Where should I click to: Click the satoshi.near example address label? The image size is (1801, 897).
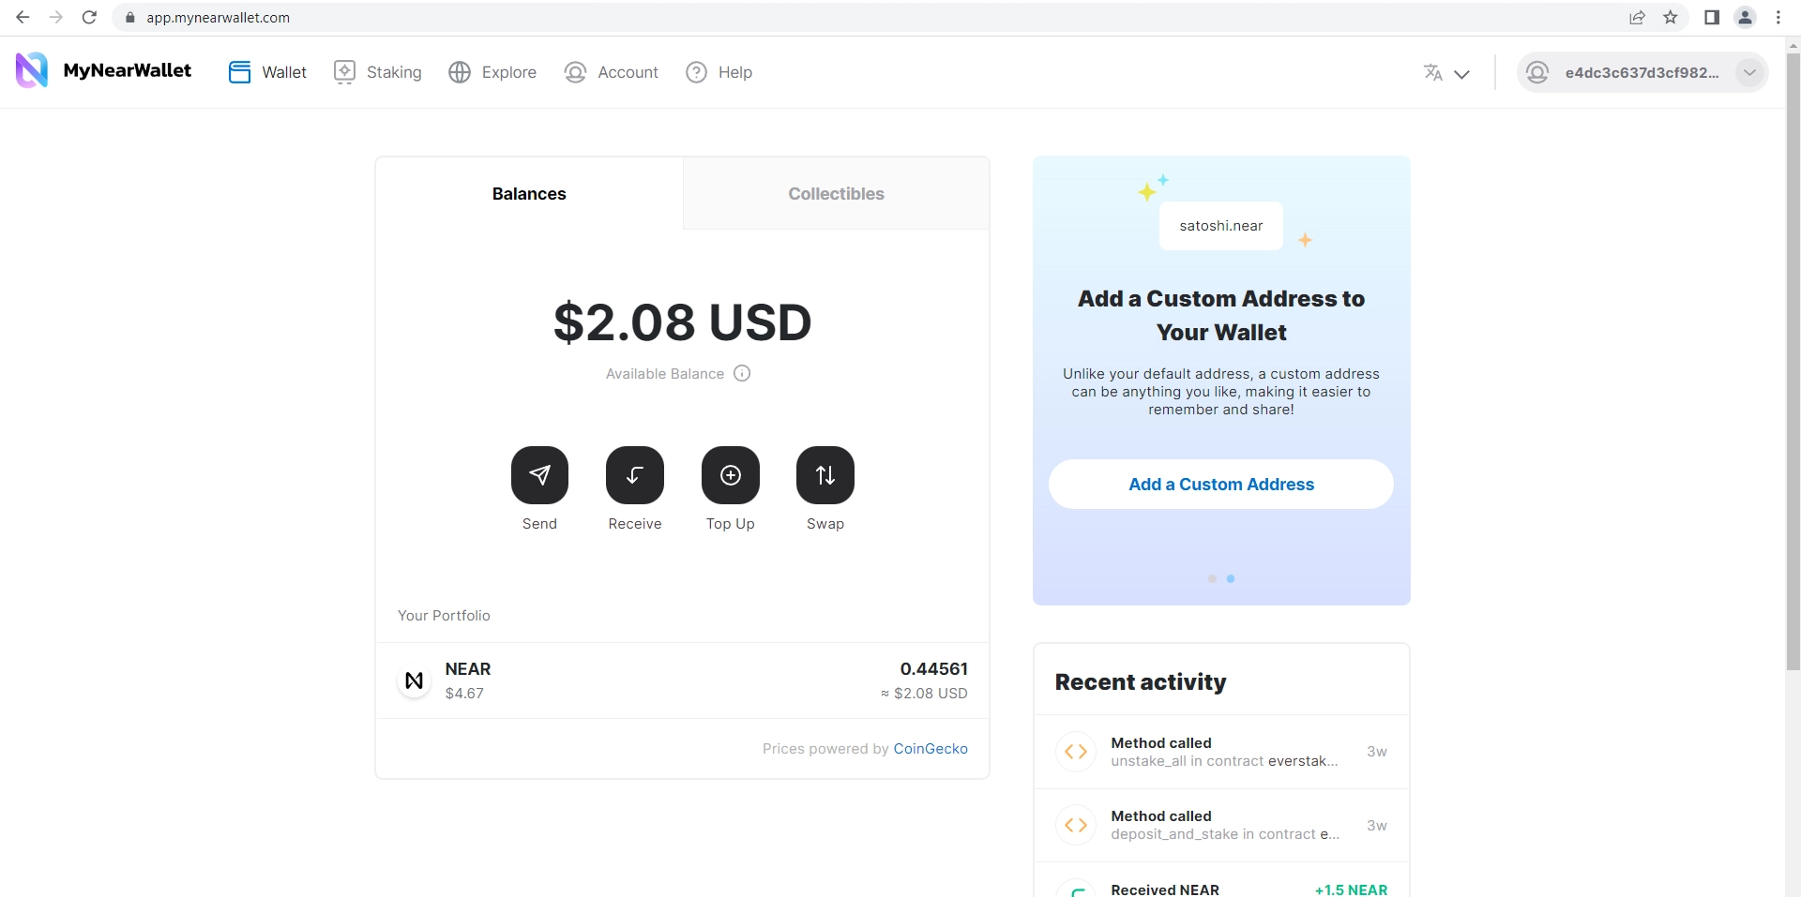point(1221,226)
